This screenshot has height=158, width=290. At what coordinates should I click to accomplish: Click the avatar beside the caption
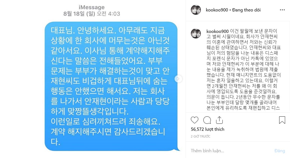coord(196,33)
